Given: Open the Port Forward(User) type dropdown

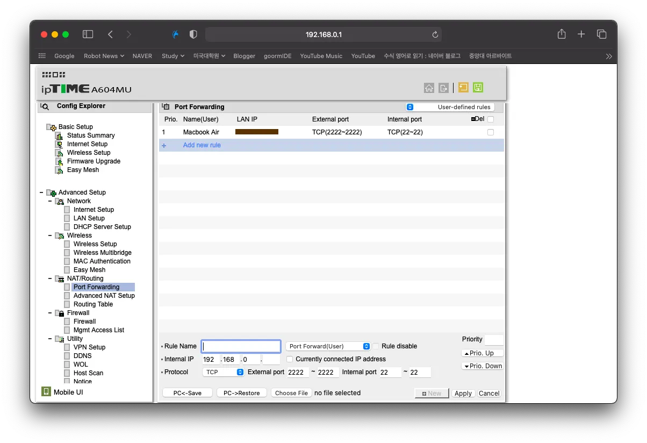Looking at the screenshot, I should pos(328,346).
